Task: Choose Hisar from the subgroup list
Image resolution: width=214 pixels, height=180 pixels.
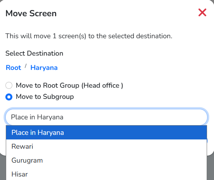Action: 106,174
